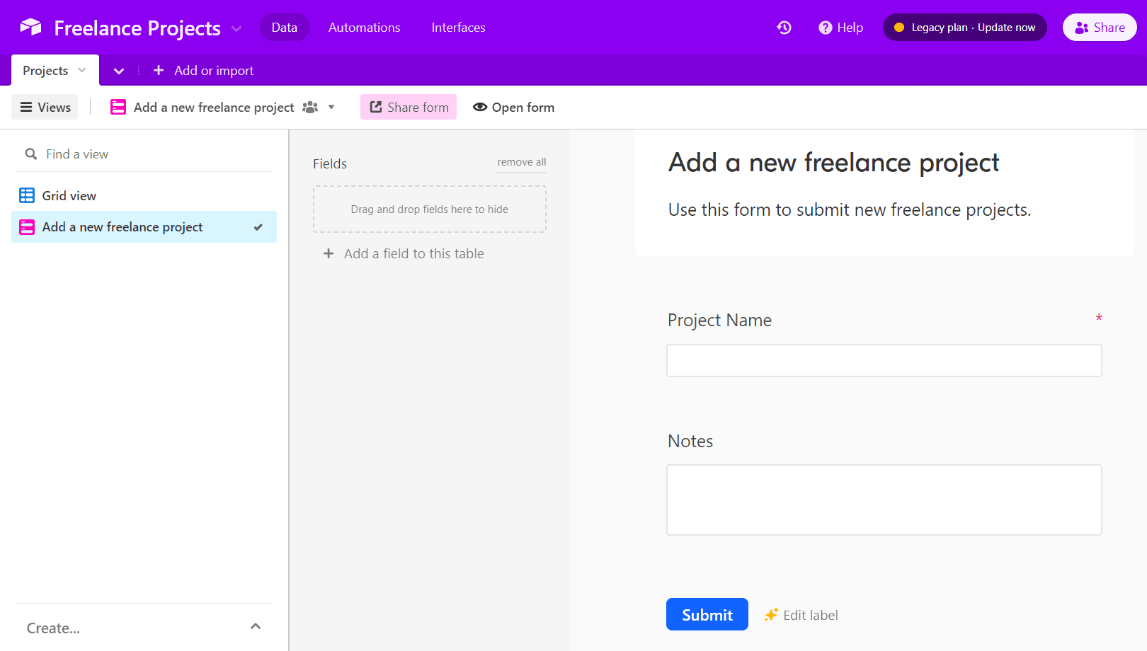This screenshot has width=1147, height=651.
Task: Select the Grid view icon in sidebar
Action: 27,195
